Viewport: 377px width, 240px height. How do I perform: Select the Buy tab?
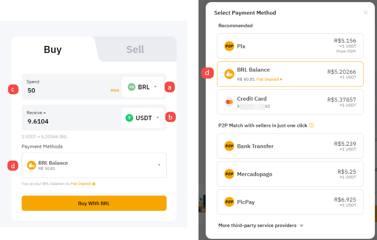point(53,49)
